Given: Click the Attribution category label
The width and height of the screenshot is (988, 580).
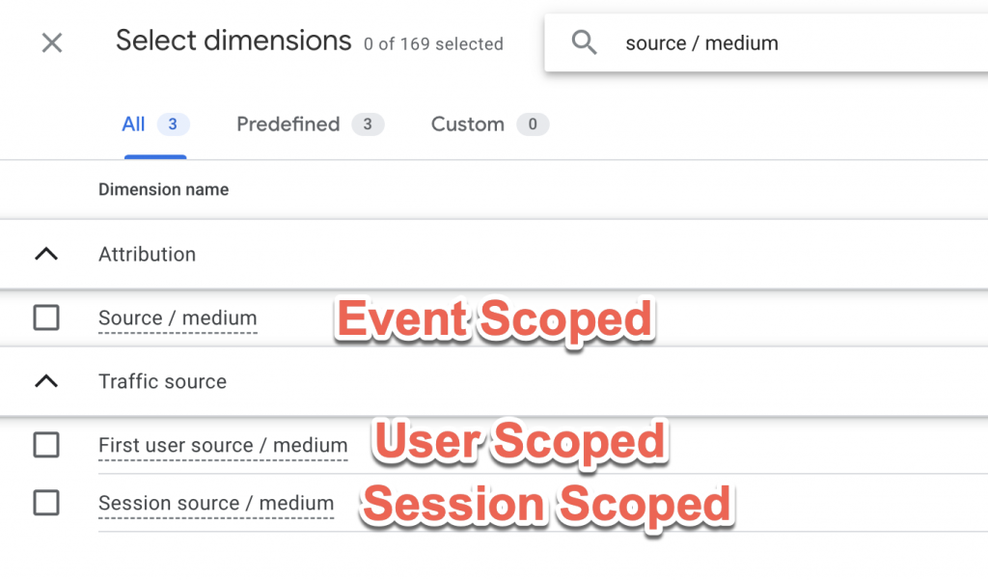Looking at the screenshot, I should (147, 255).
